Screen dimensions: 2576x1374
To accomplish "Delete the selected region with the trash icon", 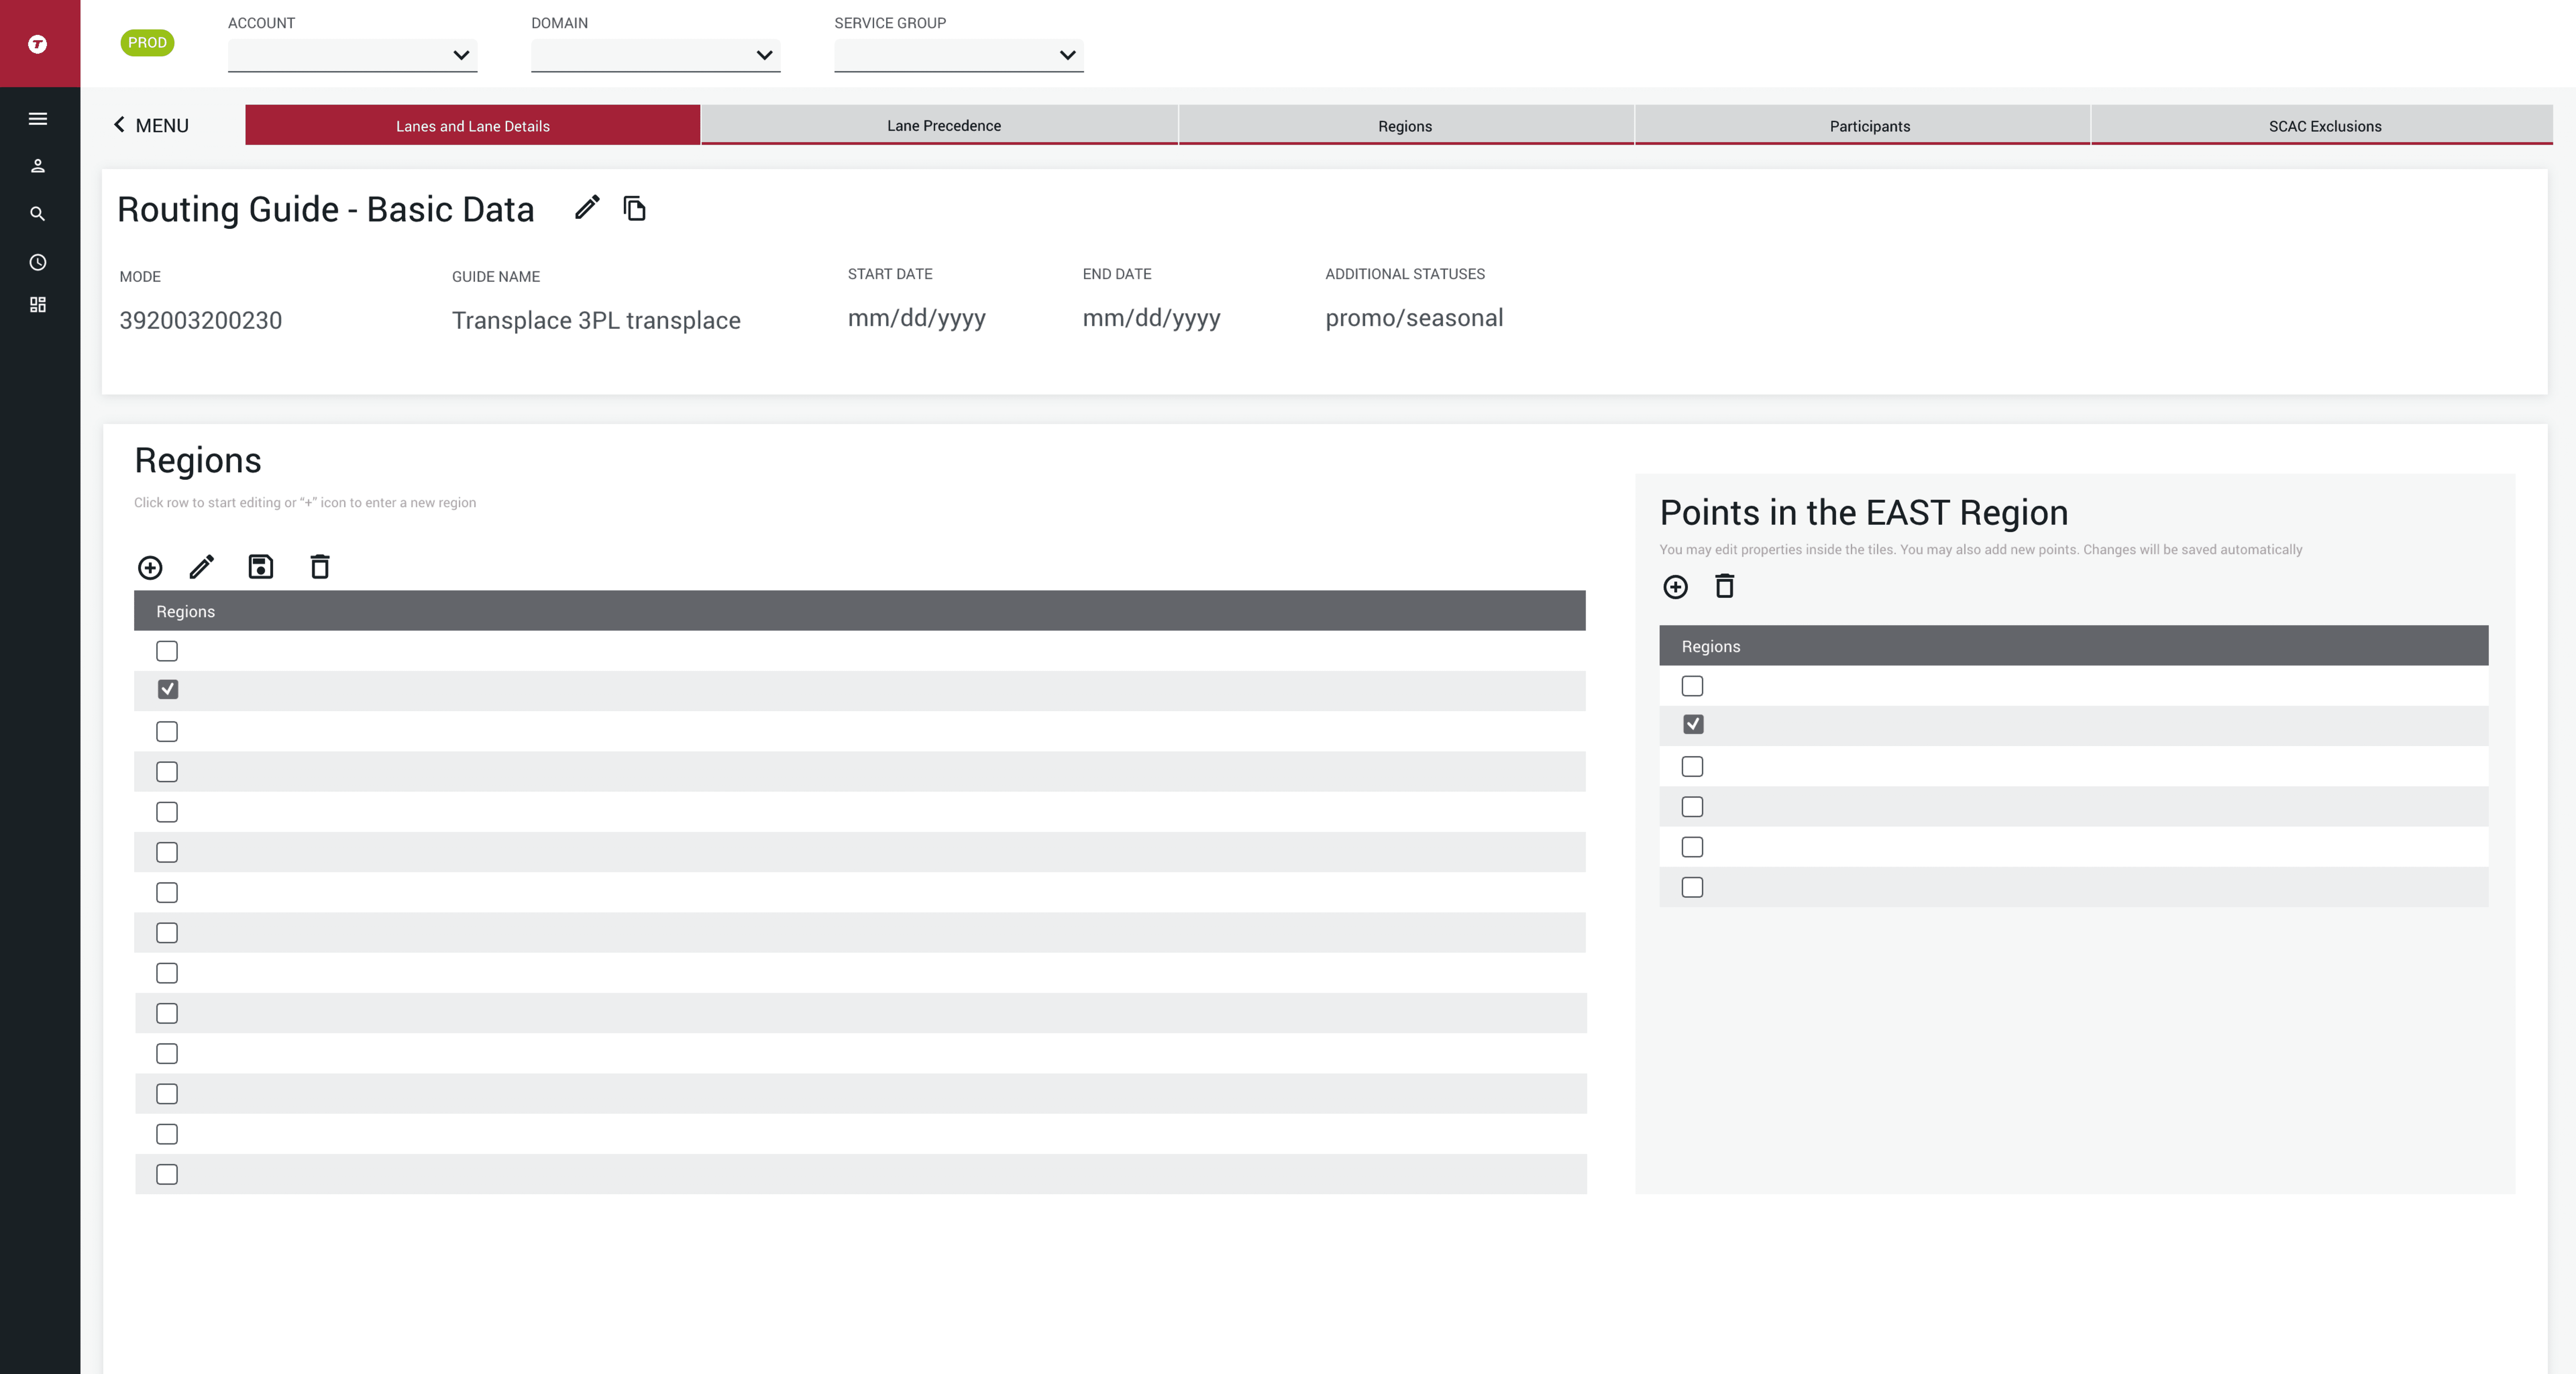I will tap(320, 567).
